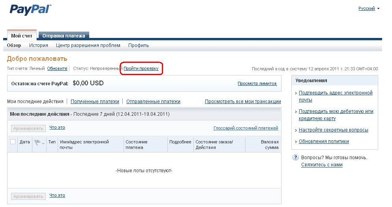Image resolution: width=392 pixels, height=207 pixels.
Task: Open the dropdown arrow beside flag icon
Action: pyautogui.click(x=43, y=143)
